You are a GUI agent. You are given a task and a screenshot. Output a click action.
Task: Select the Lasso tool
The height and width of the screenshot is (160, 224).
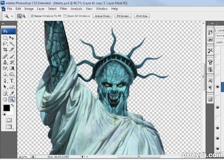pyautogui.click(x=5, y=44)
